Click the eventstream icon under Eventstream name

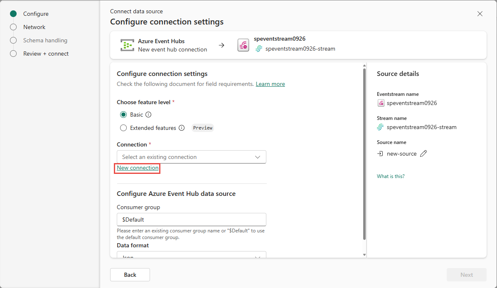[381, 103]
